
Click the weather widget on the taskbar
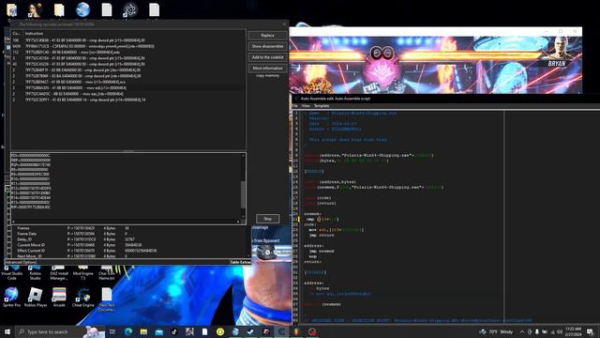point(496,331)
